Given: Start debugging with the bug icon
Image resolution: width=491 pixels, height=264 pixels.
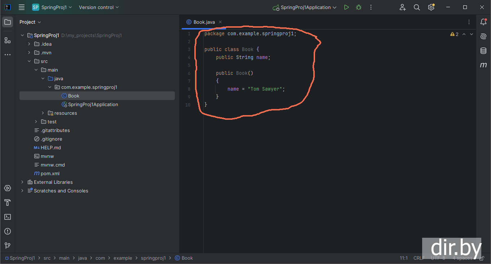Looking at the screenshot, I should point(358,7).
